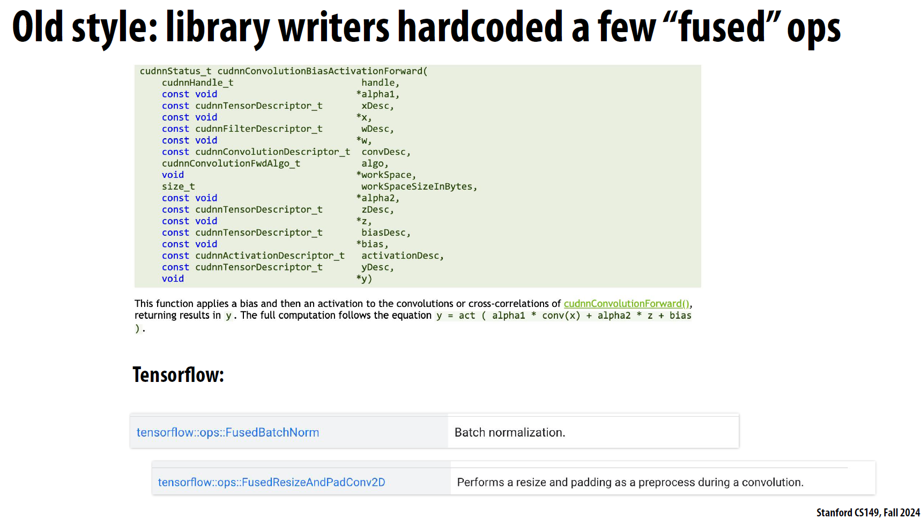Click the cudnnHandle_t type name
This screenshot has height=518, width=921.
[x=198, y=82]
